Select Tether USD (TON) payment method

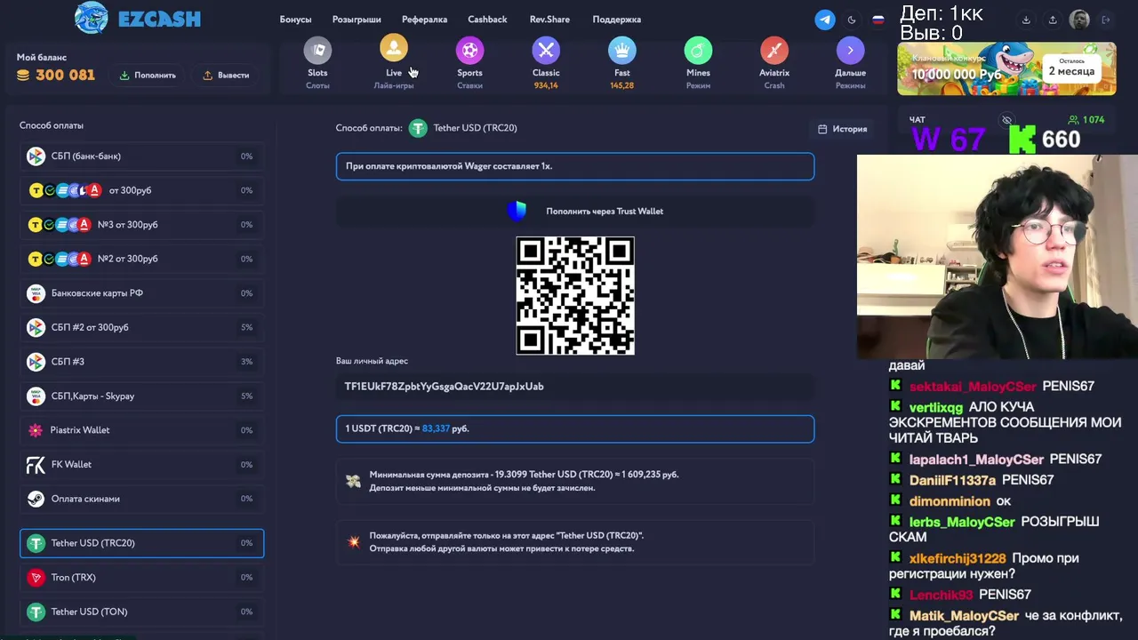[x=142, y=612]
